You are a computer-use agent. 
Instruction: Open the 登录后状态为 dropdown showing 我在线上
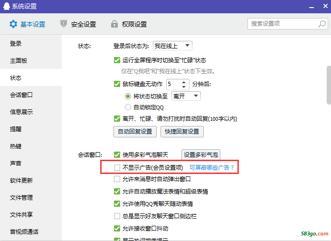click(172, 46)
